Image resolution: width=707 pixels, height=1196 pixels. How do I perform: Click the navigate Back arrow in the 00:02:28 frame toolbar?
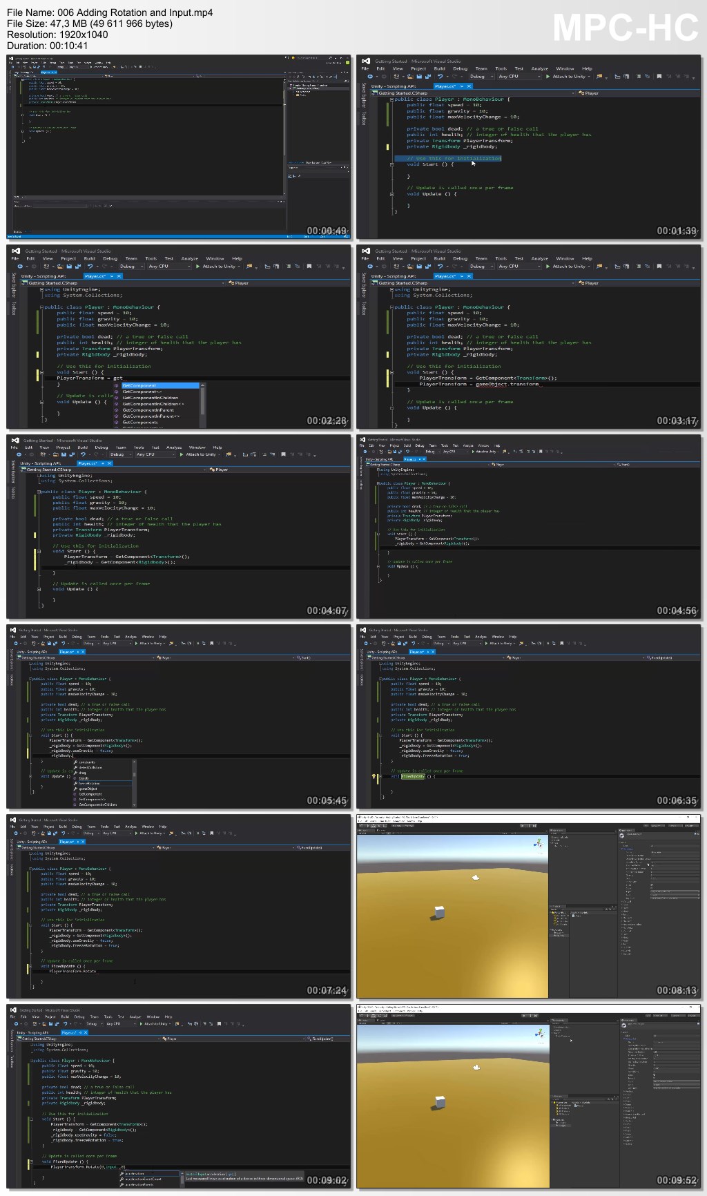pyautogui.click(x=19, y=267)
